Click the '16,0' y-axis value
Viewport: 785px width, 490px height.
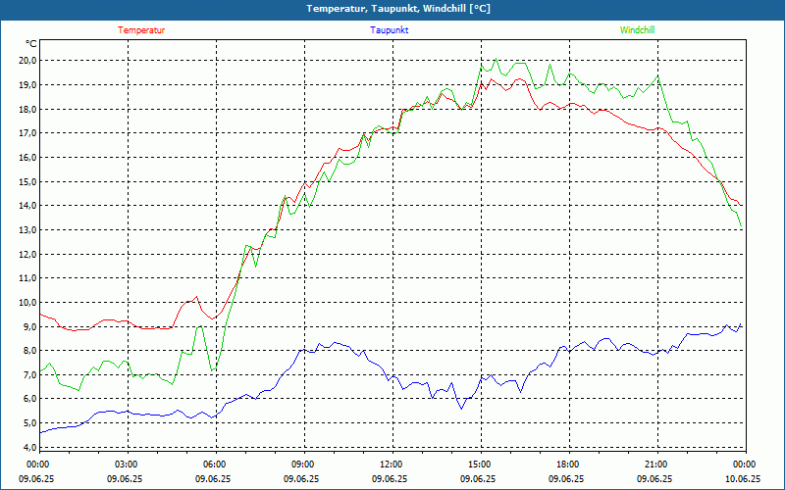click(x=27, y=158)
